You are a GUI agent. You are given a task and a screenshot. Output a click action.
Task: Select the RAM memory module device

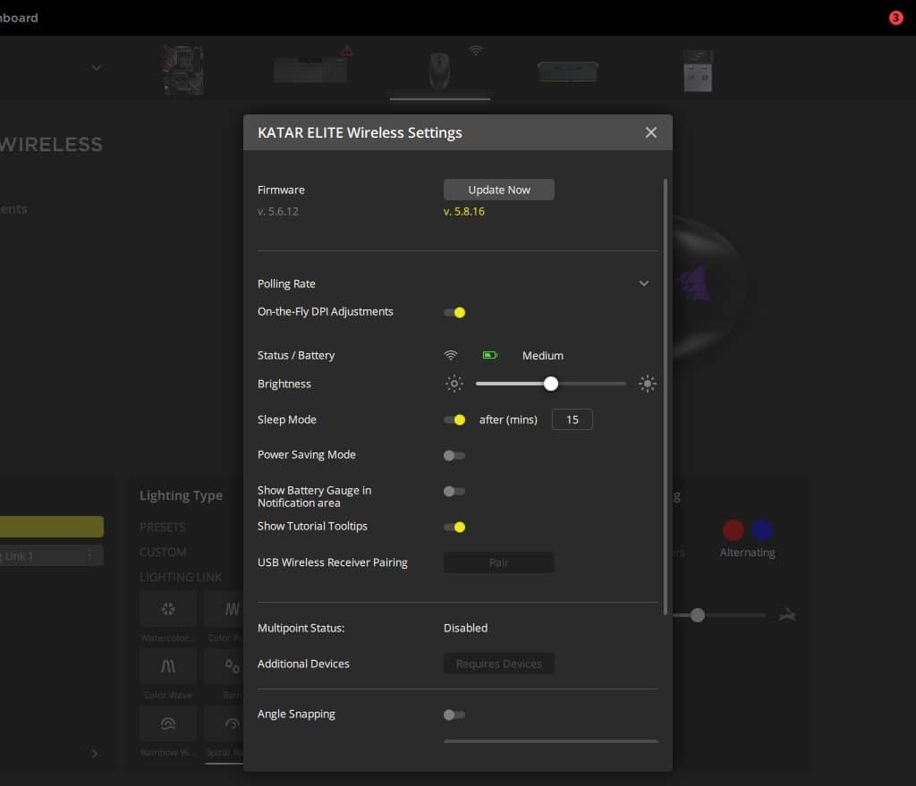tap(568, 71)
